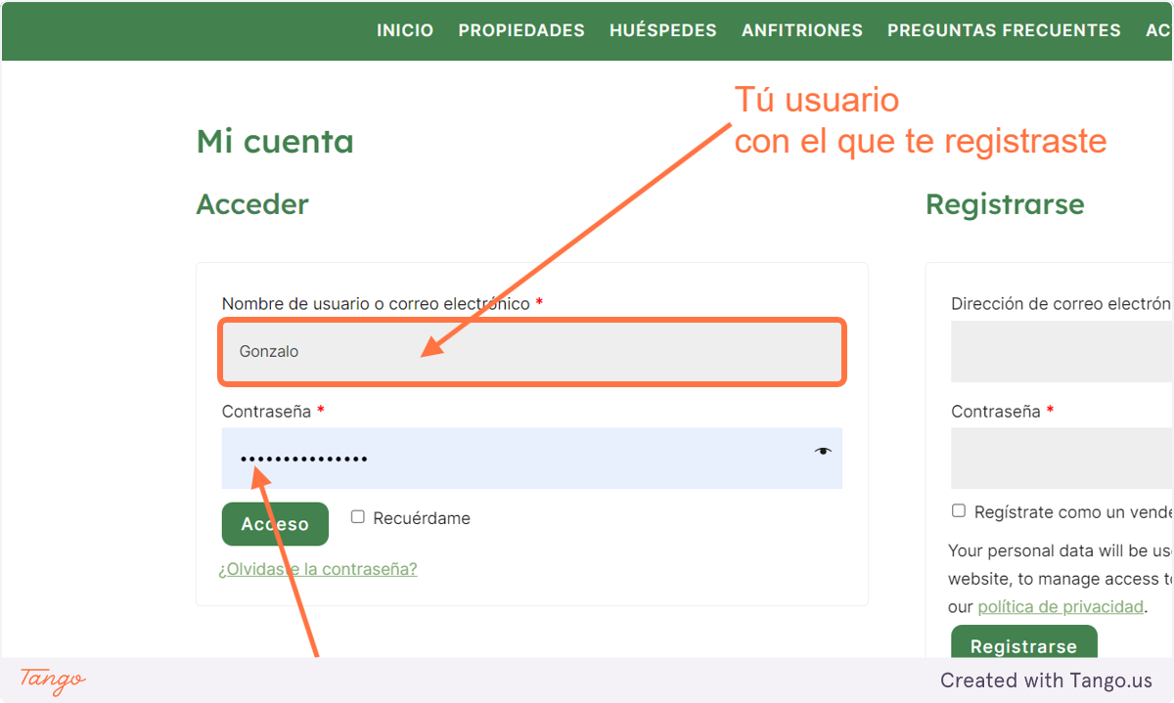Click the Tango logo in footer
Viewport: 1174px width, 703px height.
(53, 680)
